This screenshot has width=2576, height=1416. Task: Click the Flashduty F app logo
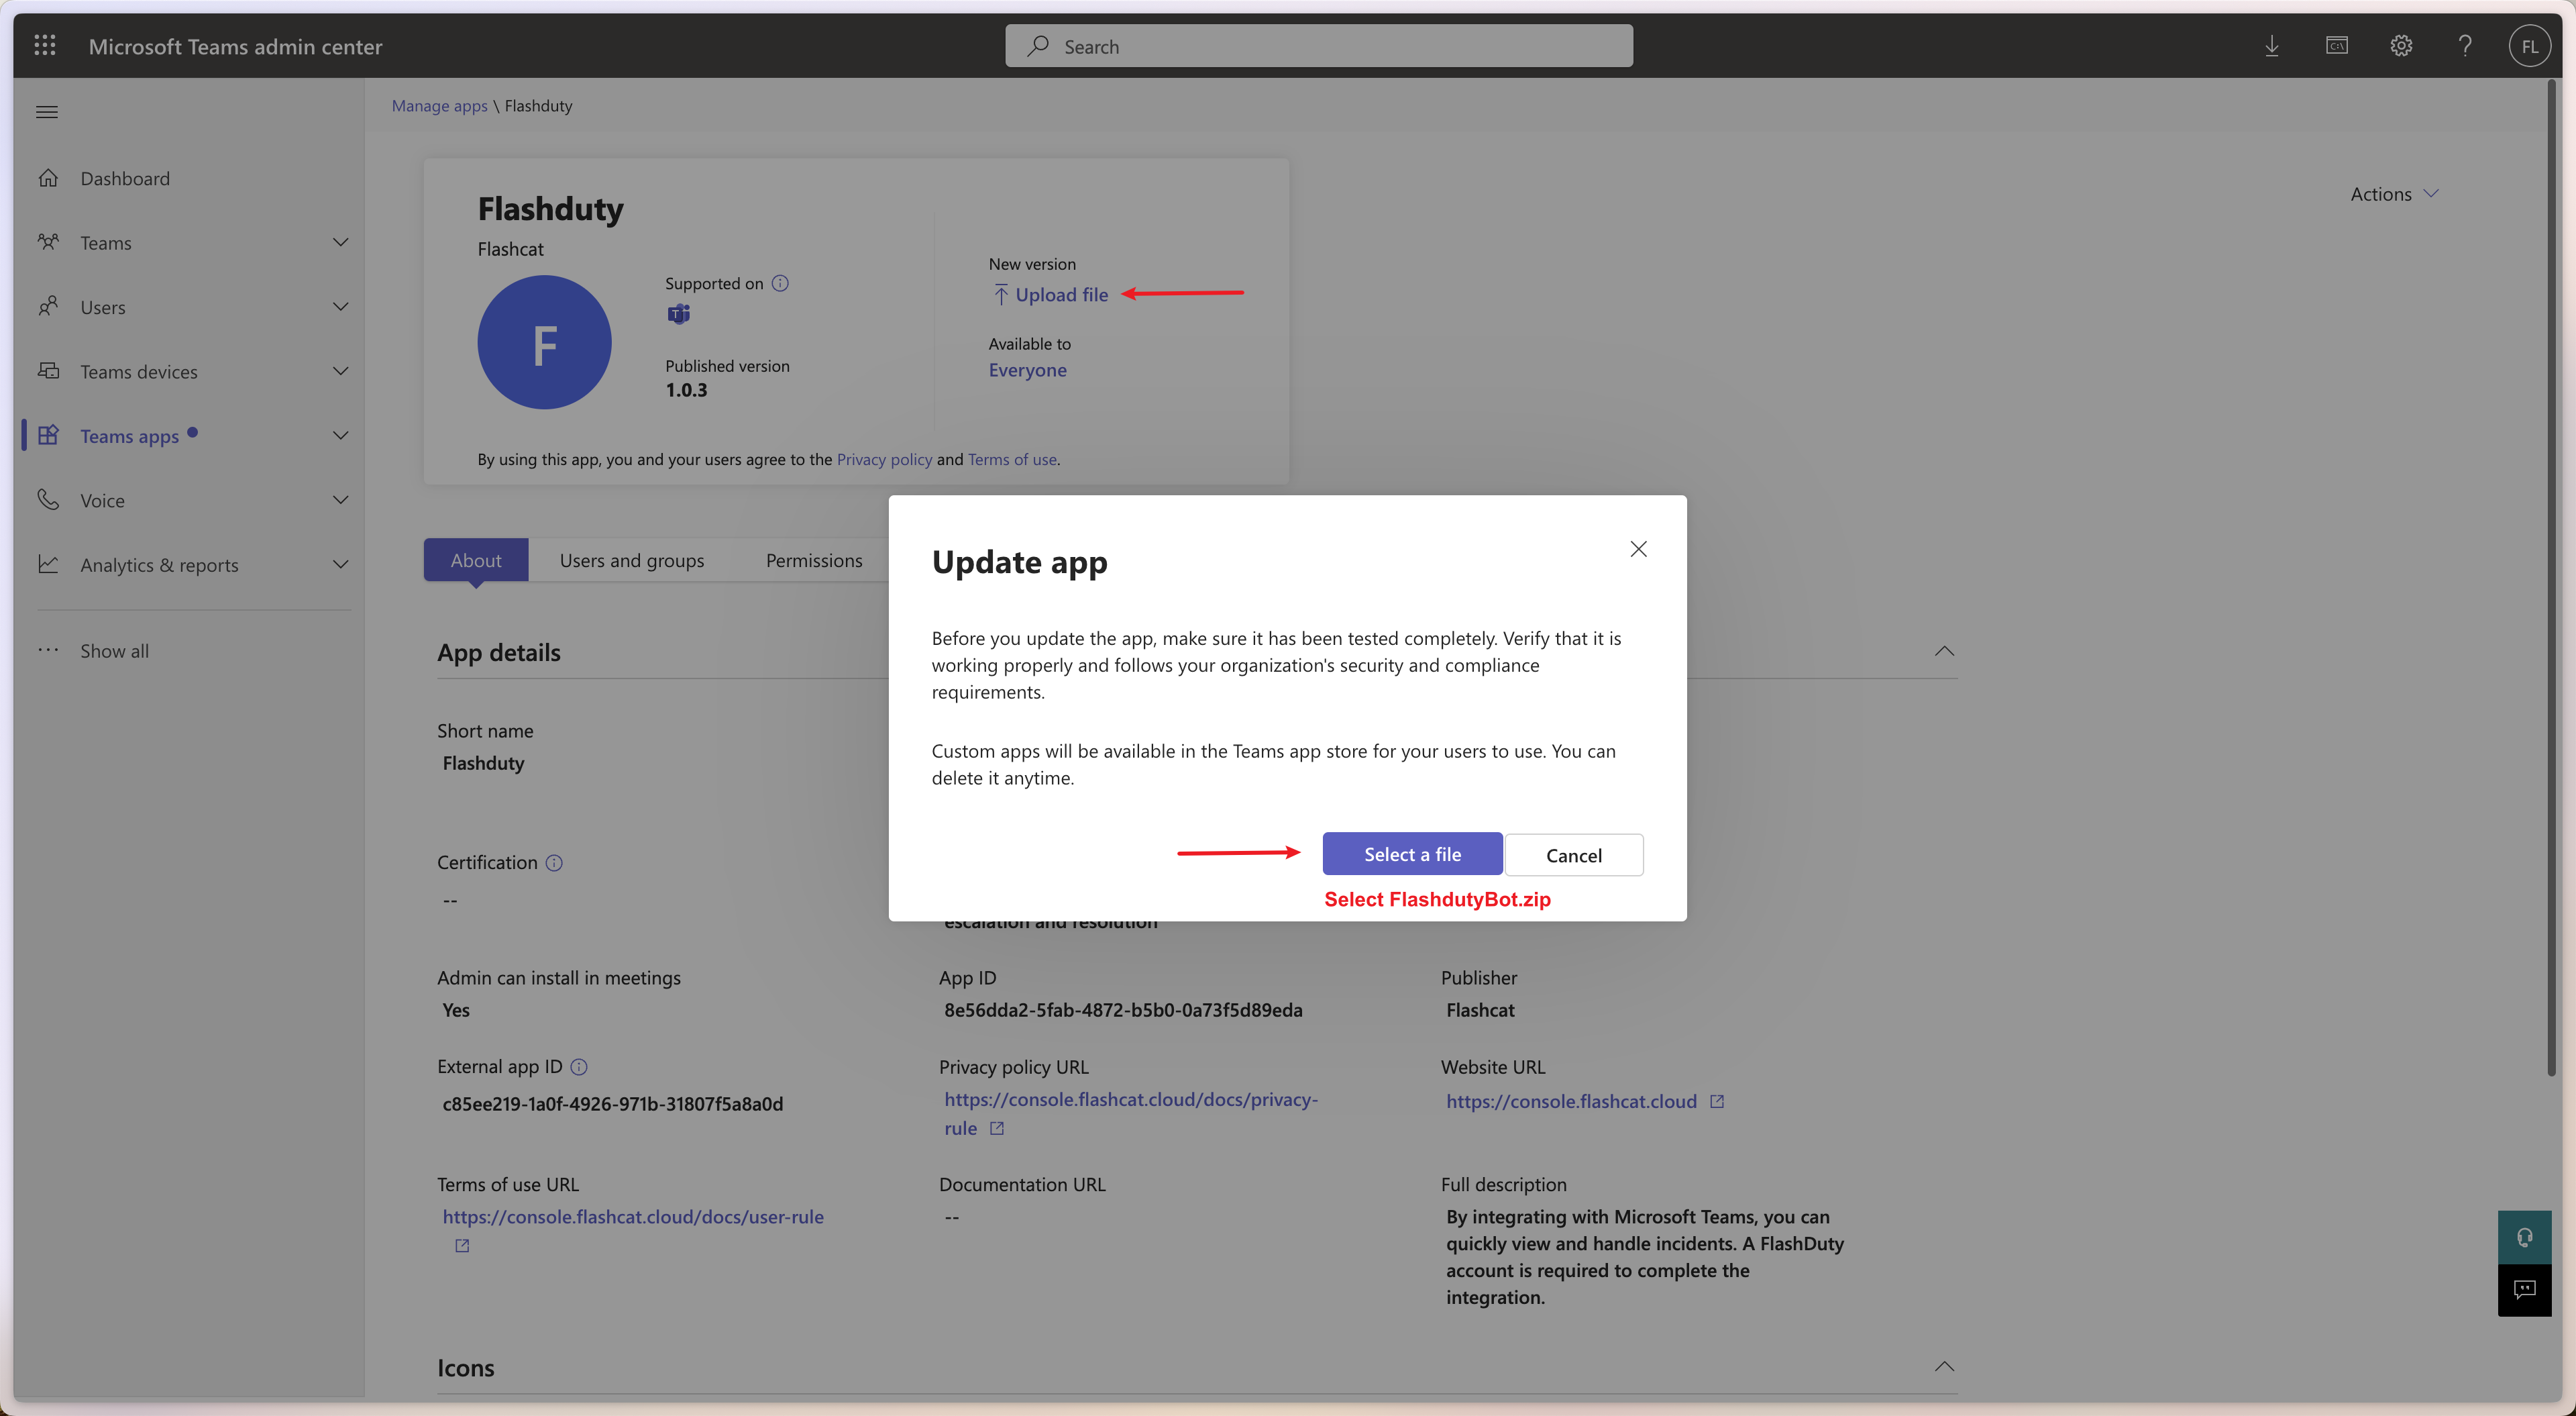(x=544, y=342)
